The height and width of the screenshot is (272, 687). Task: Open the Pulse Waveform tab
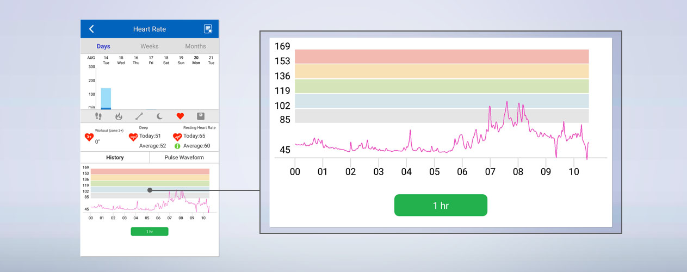(184, 157)
